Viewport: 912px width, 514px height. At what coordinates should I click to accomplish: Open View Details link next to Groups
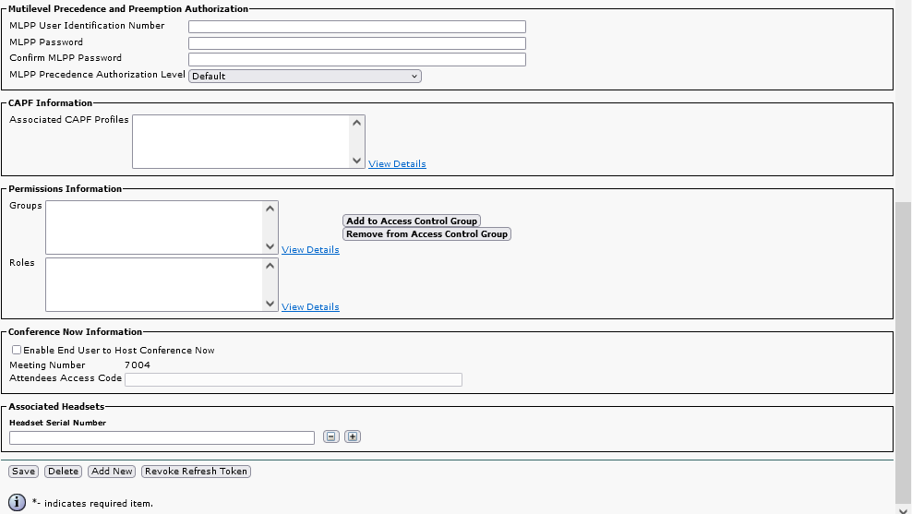point(310,250)
